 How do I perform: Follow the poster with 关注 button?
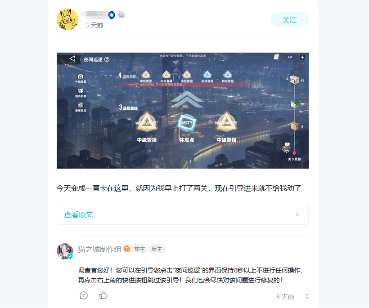click(x=289, y=20)
